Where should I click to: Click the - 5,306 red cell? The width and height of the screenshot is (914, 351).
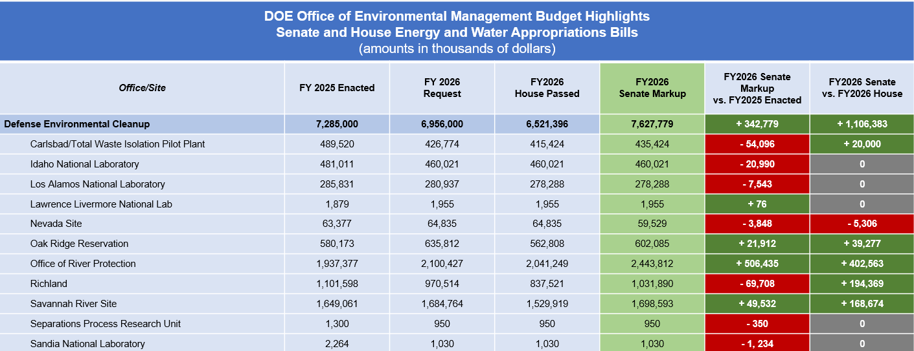[x=862, y=224]
